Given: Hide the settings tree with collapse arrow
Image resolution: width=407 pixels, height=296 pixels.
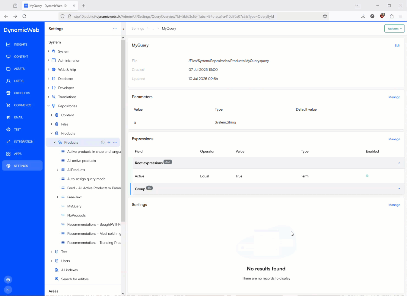Looking at the screenshot, I should pos(123,29).
